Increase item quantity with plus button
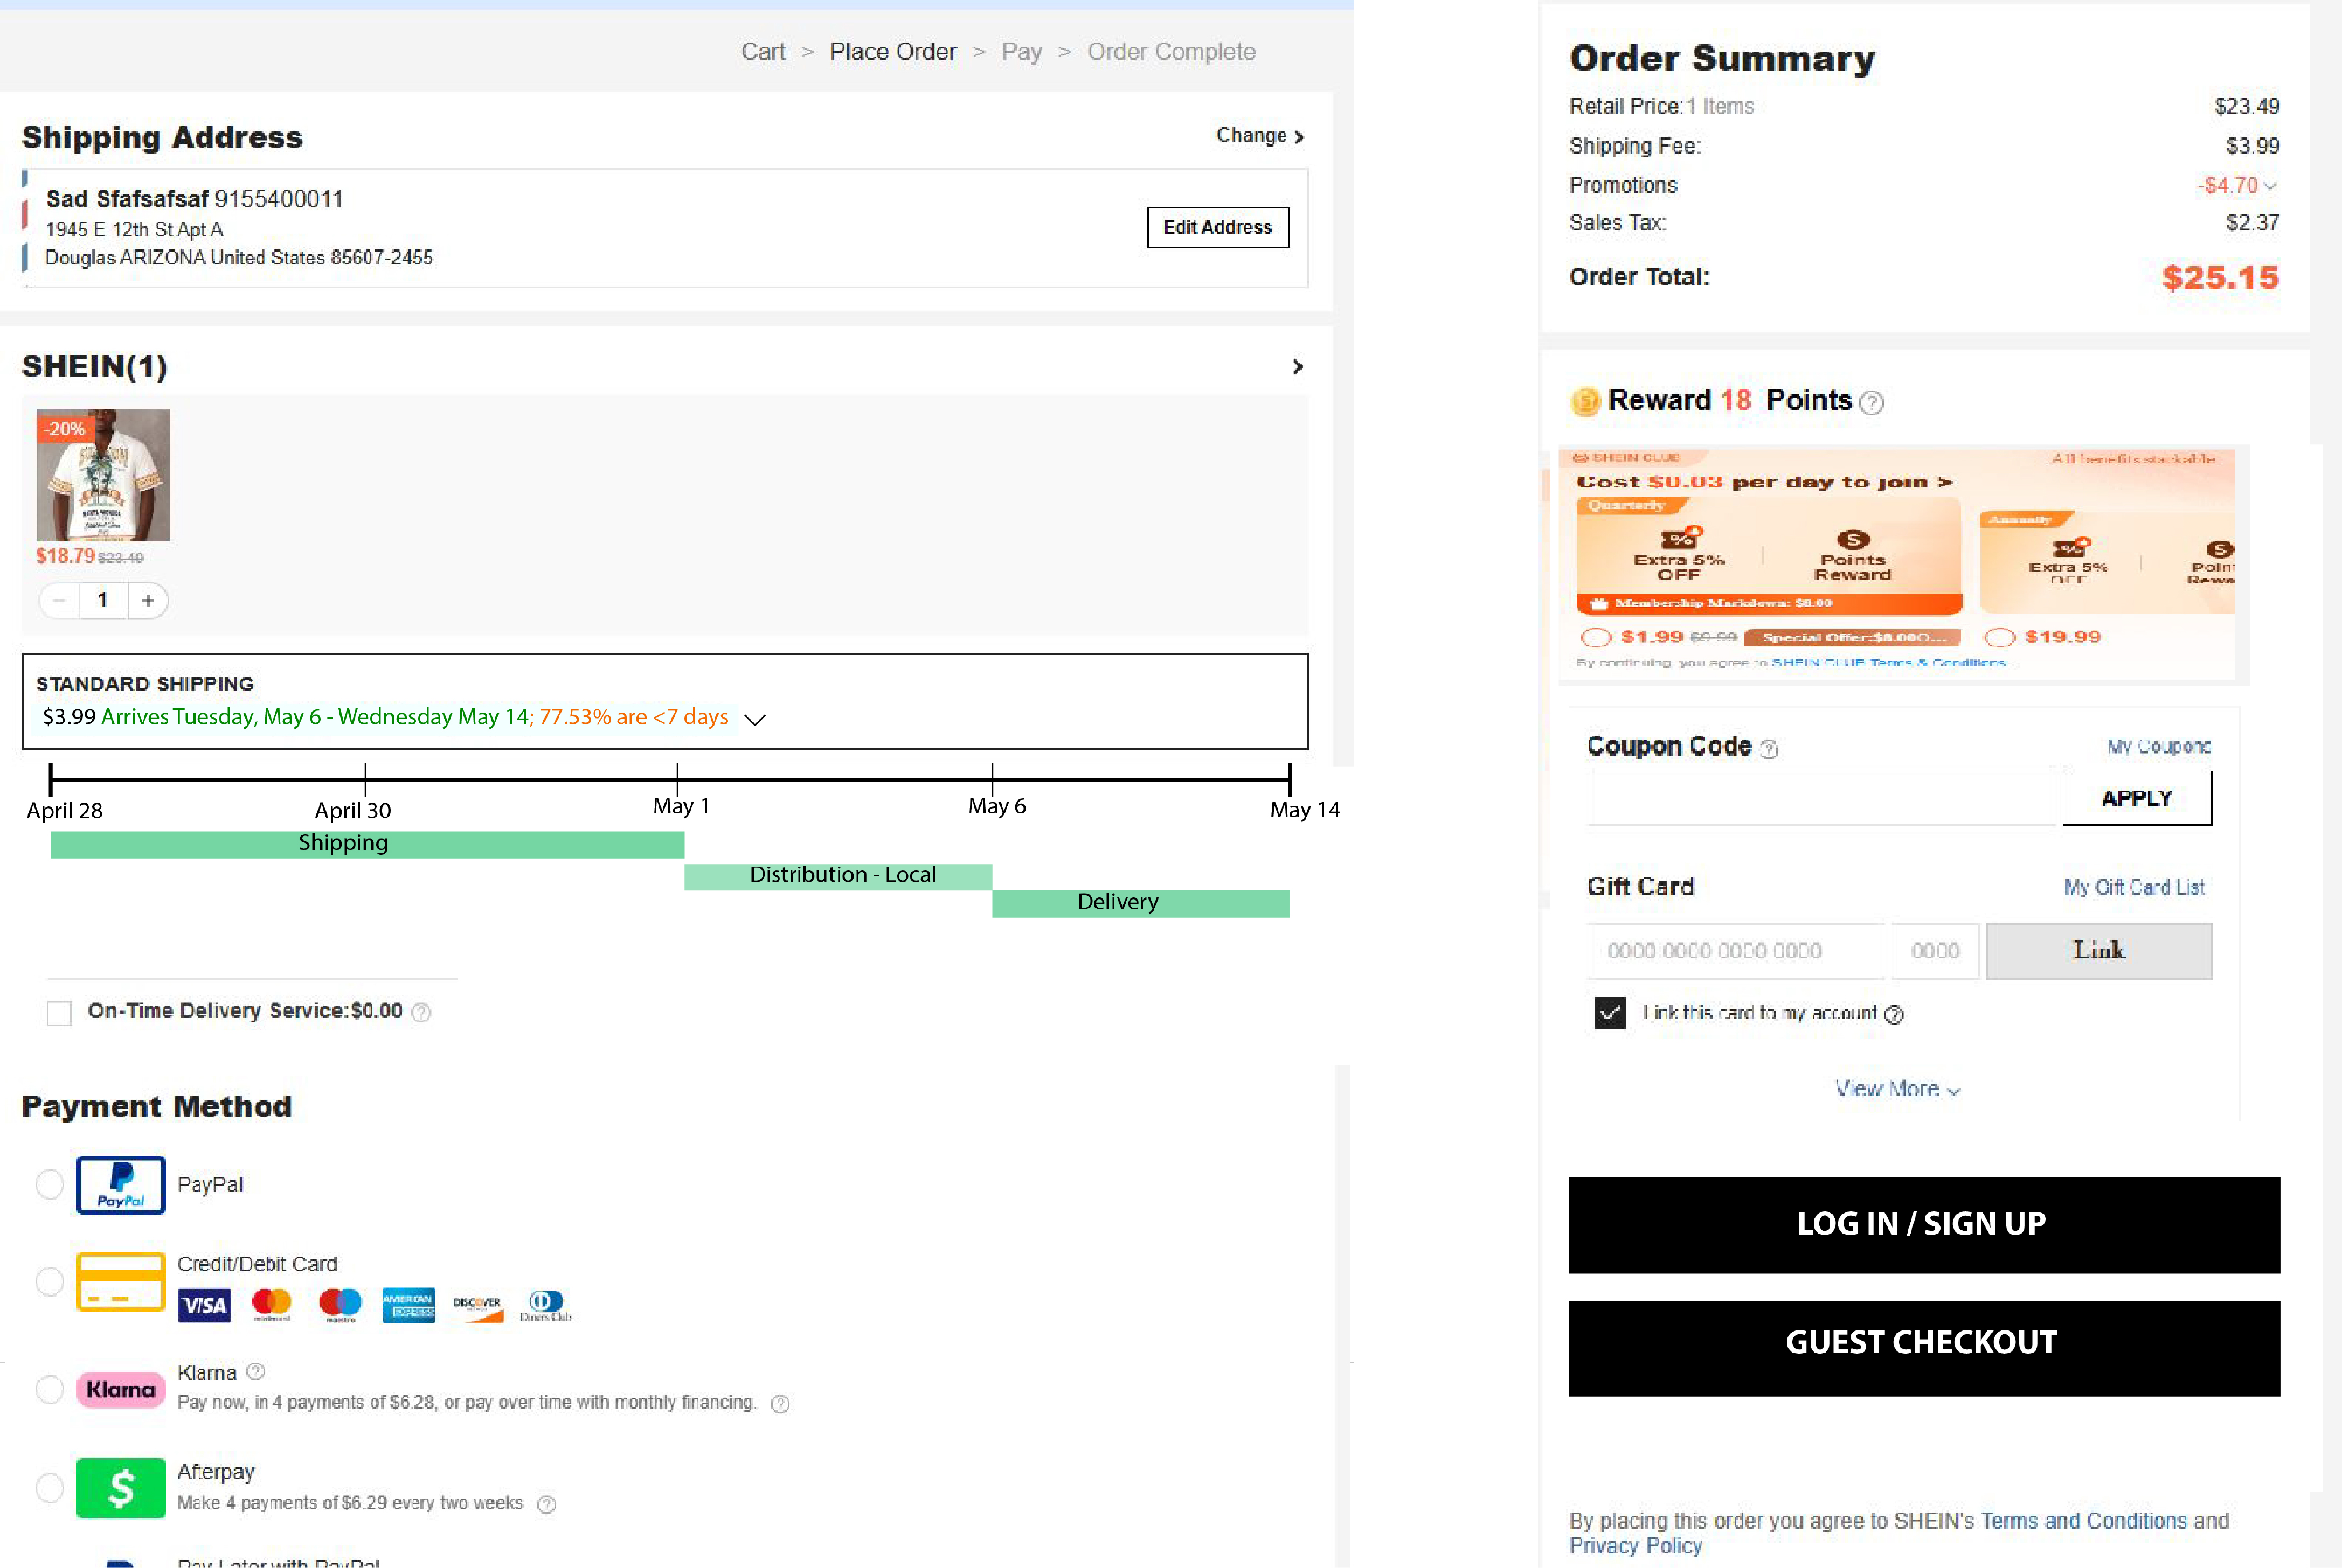The width and height of the screenshot is (2342, 1568). click(148, 600)
